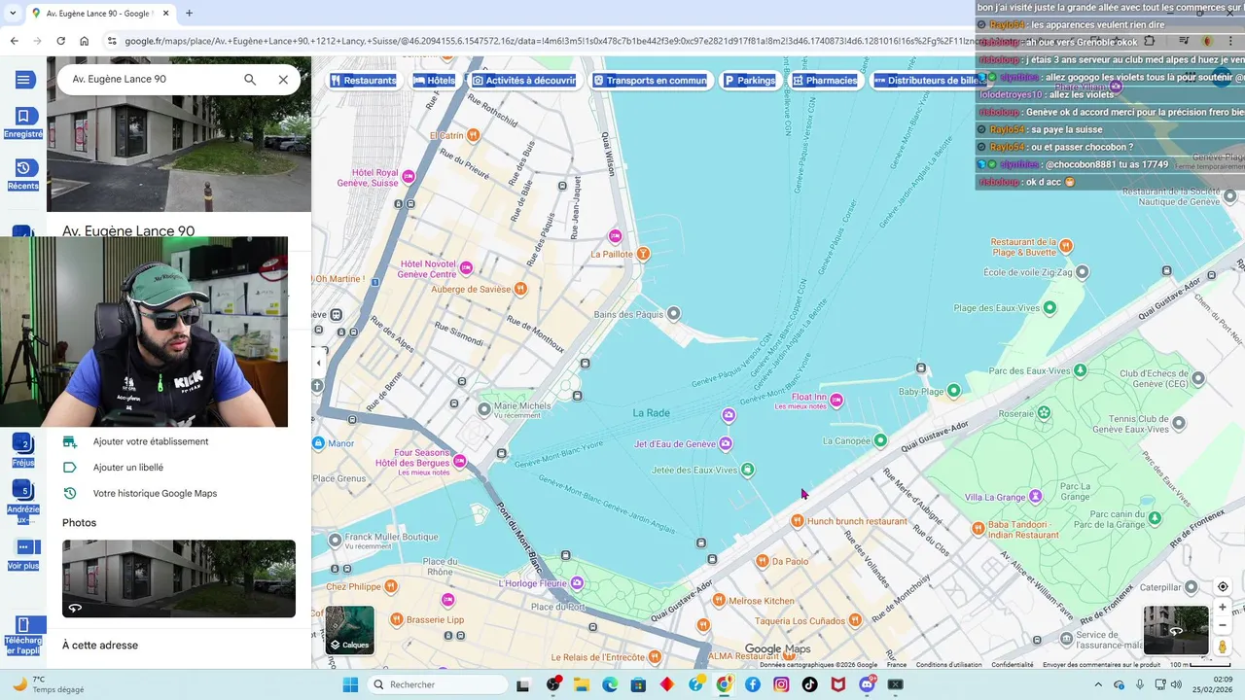1245x700 pixels.
Task: Click the my-location target icon
Action: 1223,586
